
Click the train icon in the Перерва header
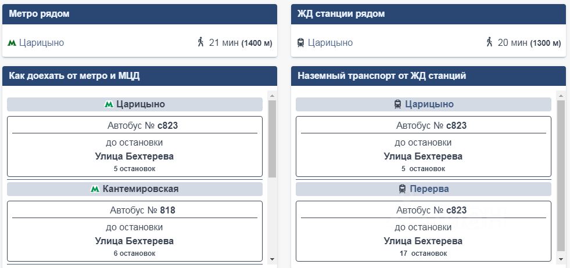pos(402,189)
